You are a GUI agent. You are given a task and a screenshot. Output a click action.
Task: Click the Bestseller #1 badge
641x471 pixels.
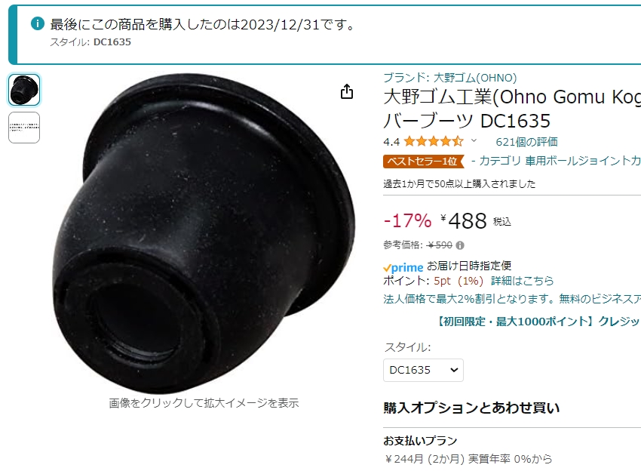[424, 162]
